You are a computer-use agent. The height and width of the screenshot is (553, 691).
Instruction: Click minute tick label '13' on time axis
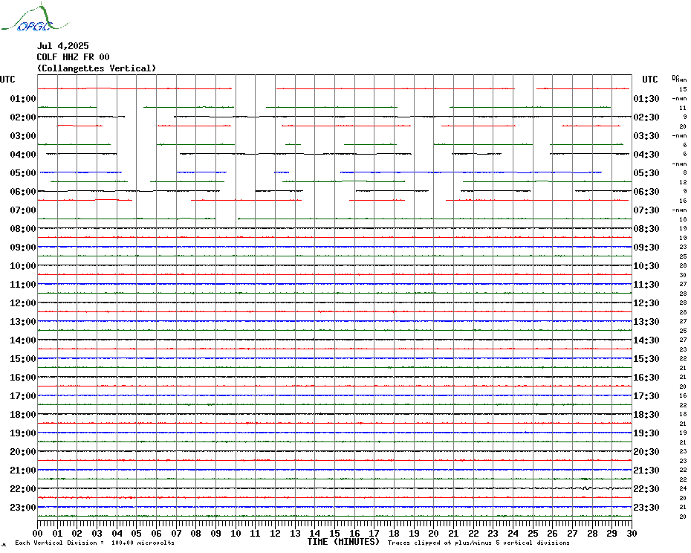pos(295,534)
